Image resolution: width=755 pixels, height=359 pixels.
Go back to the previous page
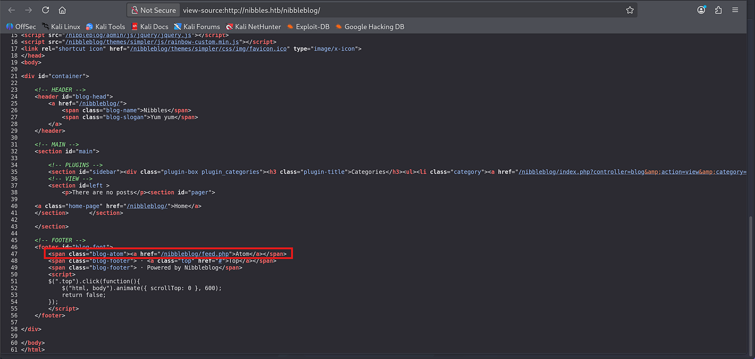pyautogui.click(x=11, y=10)
